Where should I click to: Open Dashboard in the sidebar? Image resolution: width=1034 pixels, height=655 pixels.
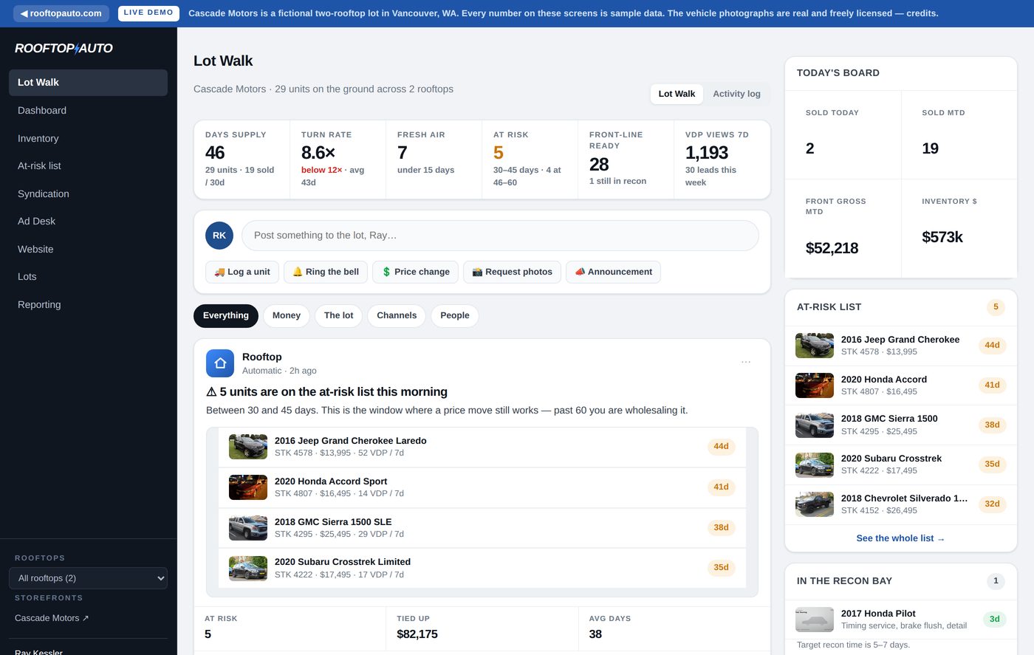[x=88, y=110]
